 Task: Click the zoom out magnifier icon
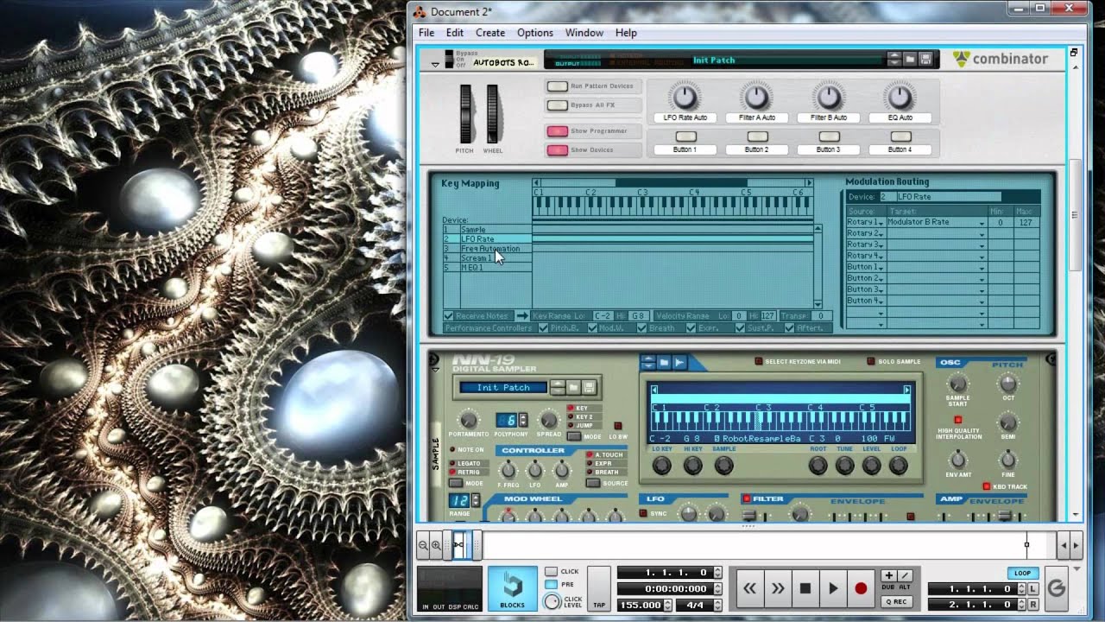pyautogui.click(x=423, y=545)
